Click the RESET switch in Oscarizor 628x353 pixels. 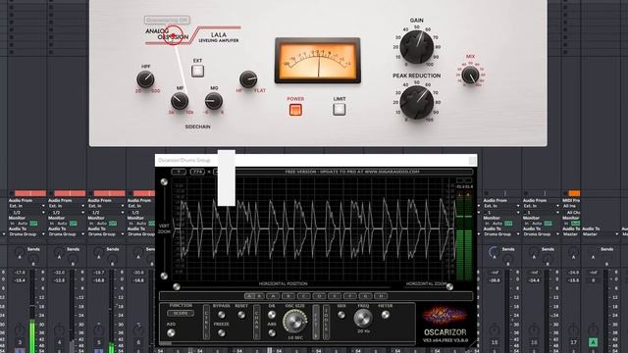241,315
